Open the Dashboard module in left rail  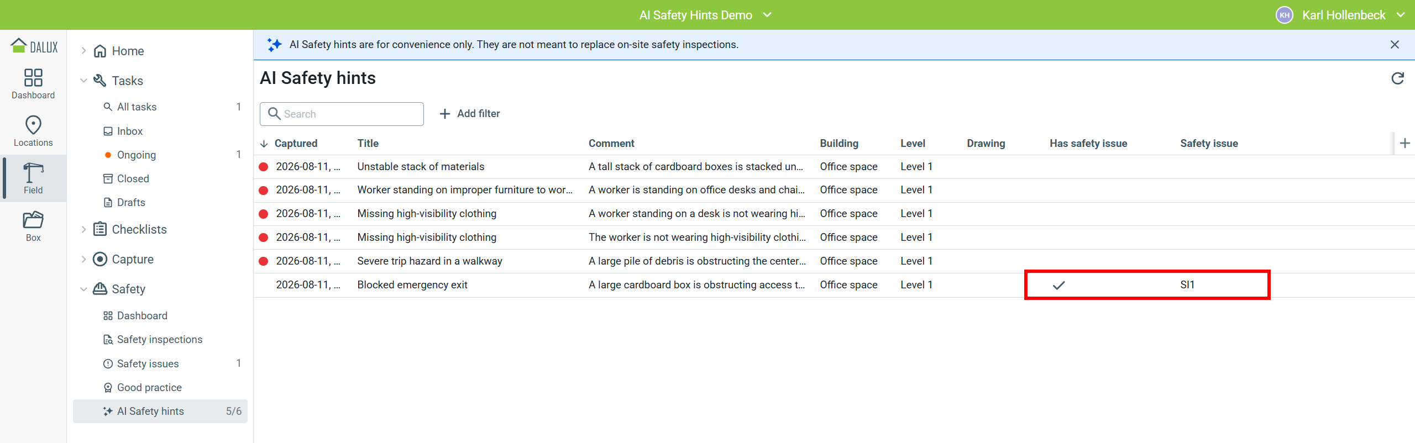click(x=33, y=84)
